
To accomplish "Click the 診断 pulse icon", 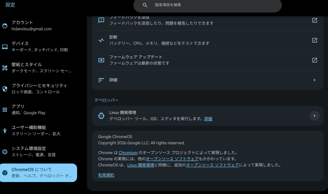I will pyautogui.click(x=101, y=40).
